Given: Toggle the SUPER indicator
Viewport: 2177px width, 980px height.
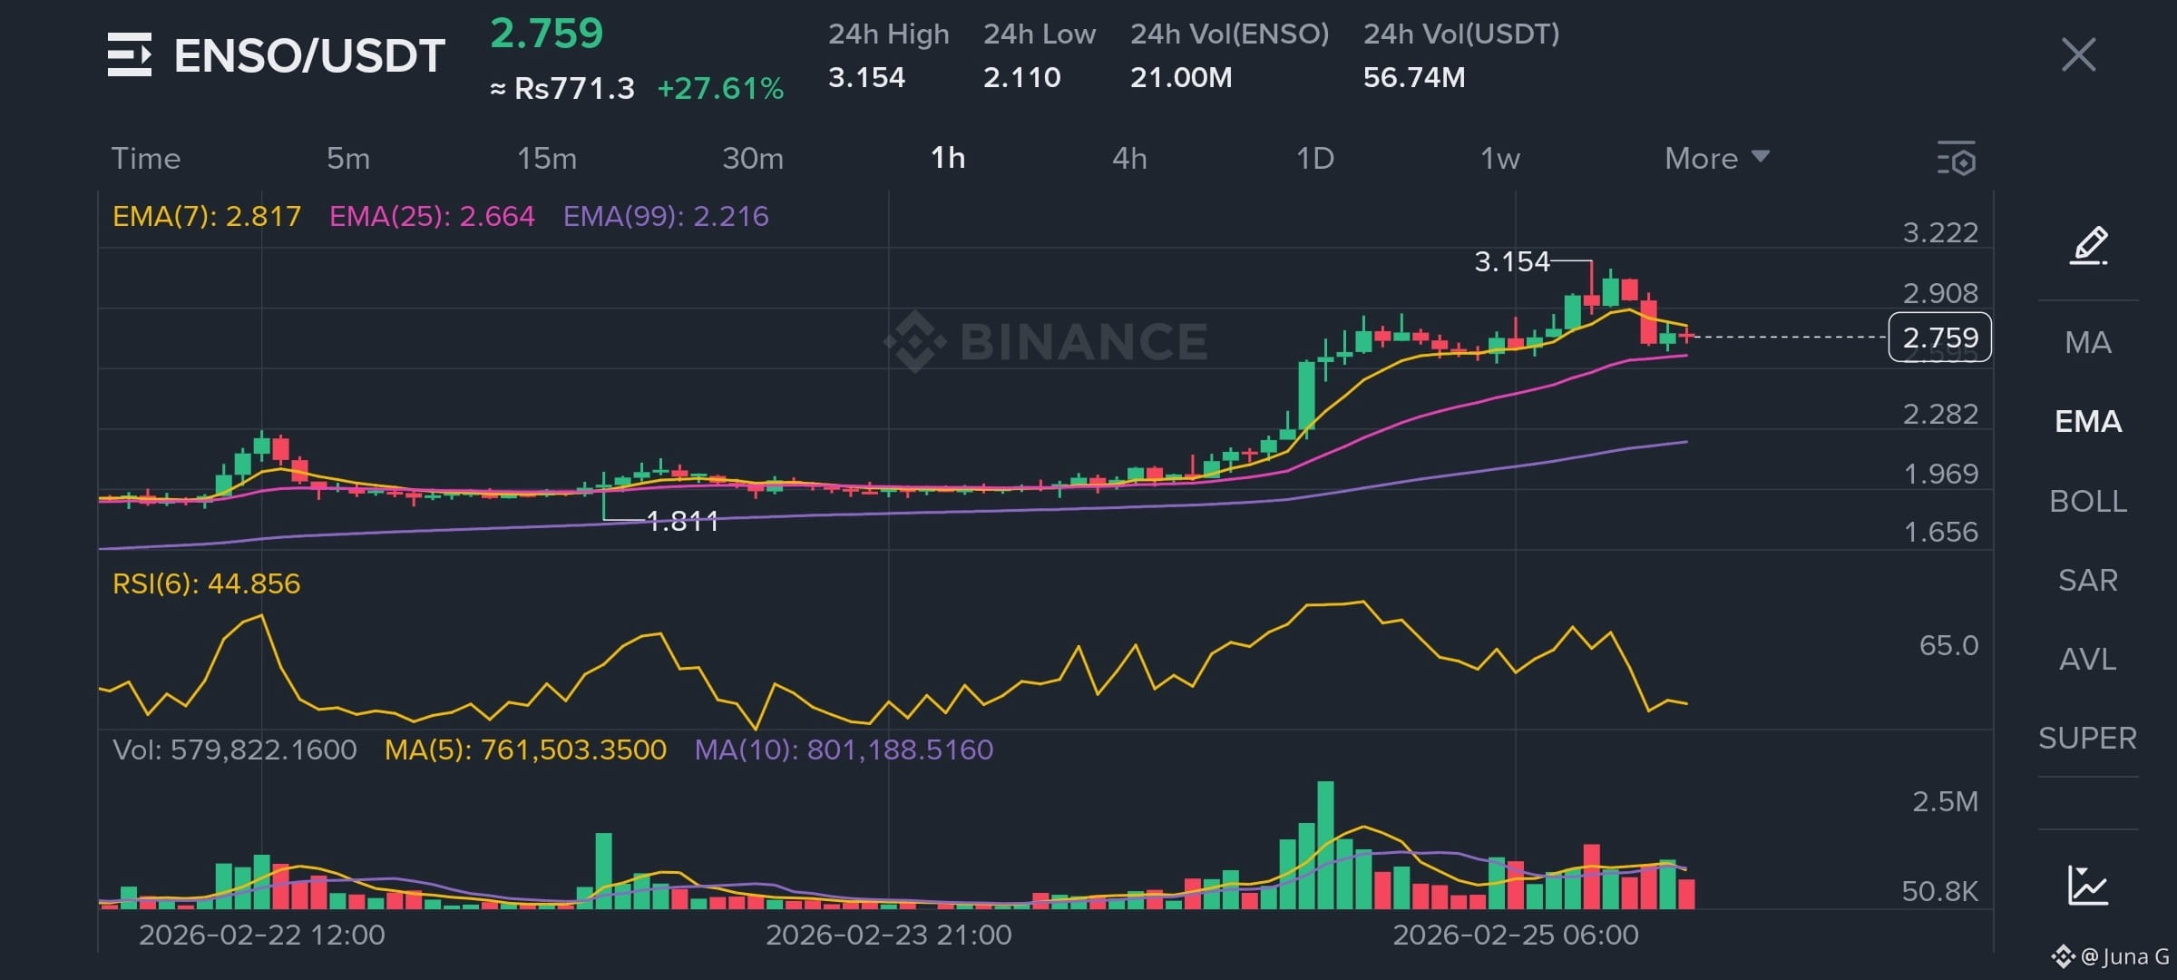Looking at the screenshot, I should click(x=2088, y=738).
